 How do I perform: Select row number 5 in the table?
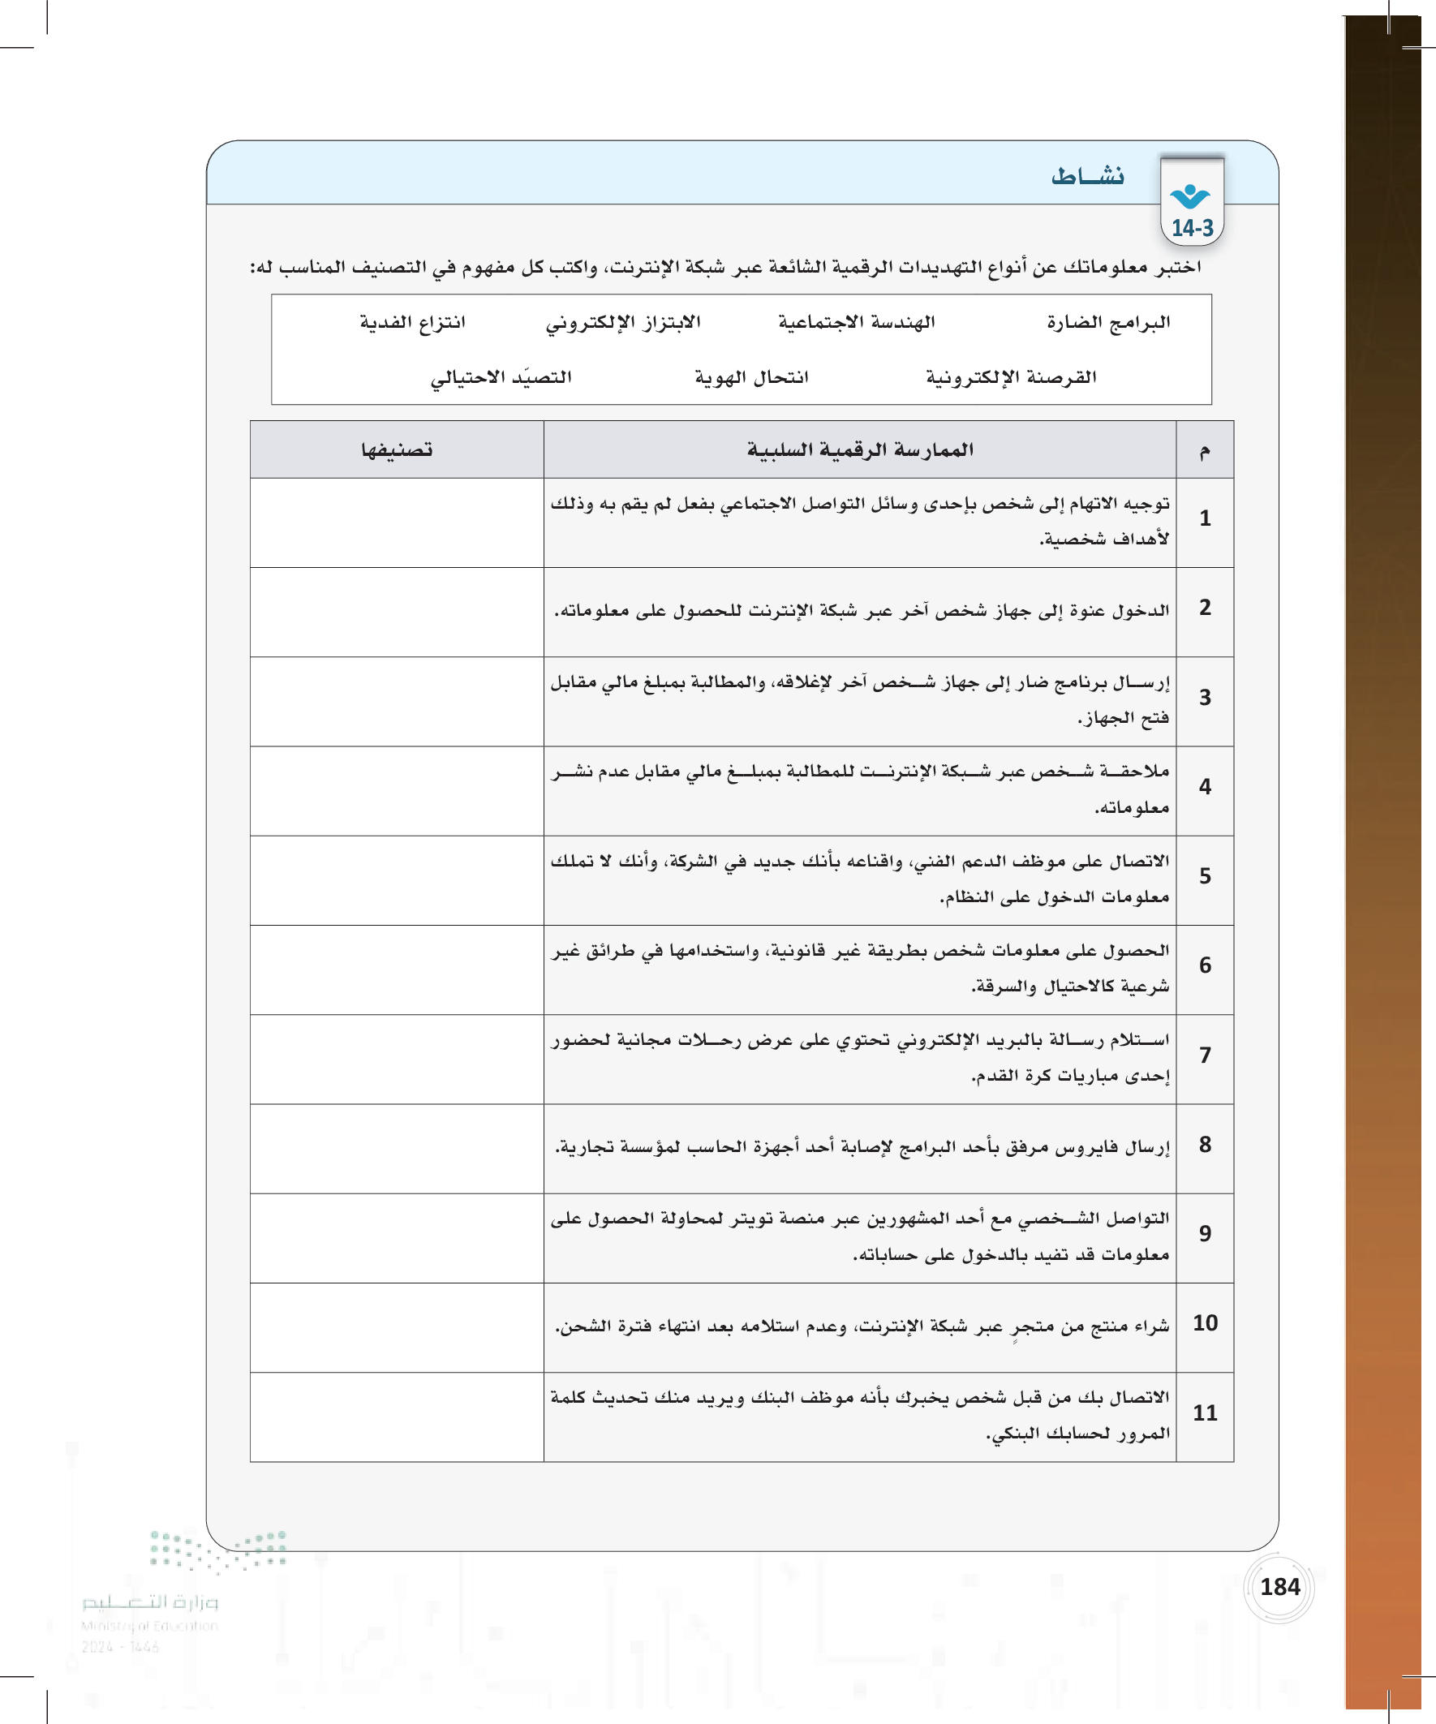1205,876
